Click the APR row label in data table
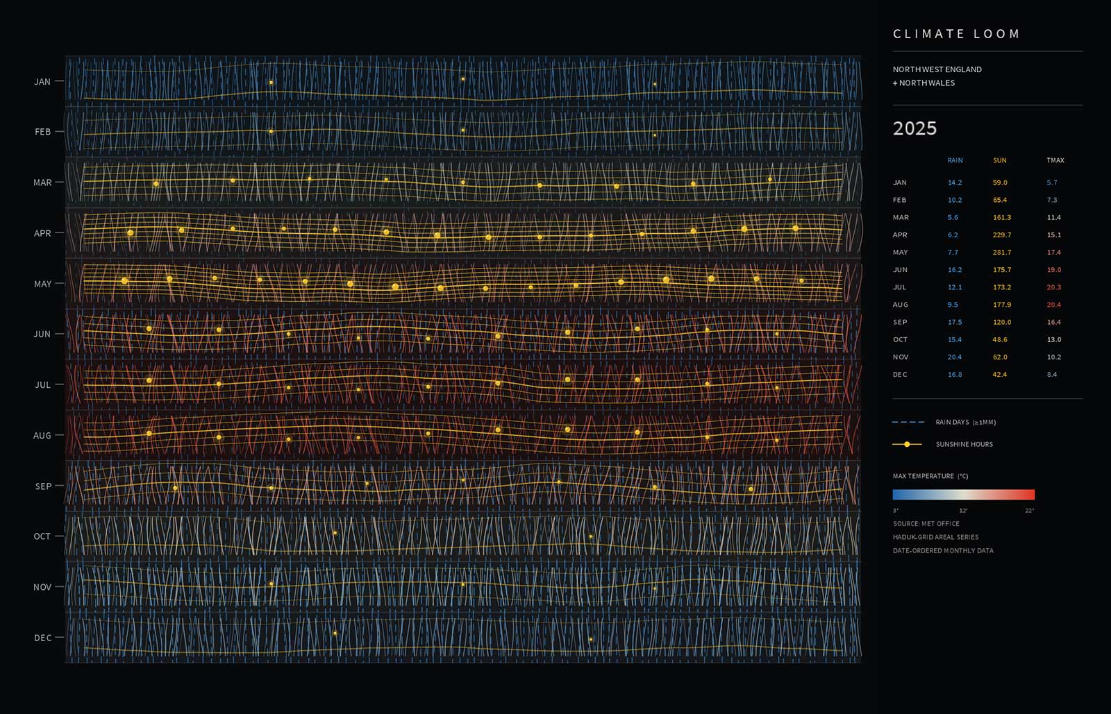Screen dimensions: 1111x714 coord(900,235)
